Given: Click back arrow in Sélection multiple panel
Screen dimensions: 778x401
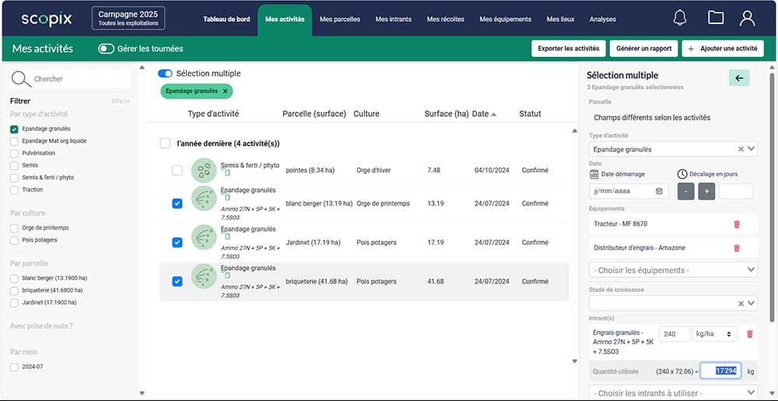Looking at the screenshot, I should pos(739,78).
